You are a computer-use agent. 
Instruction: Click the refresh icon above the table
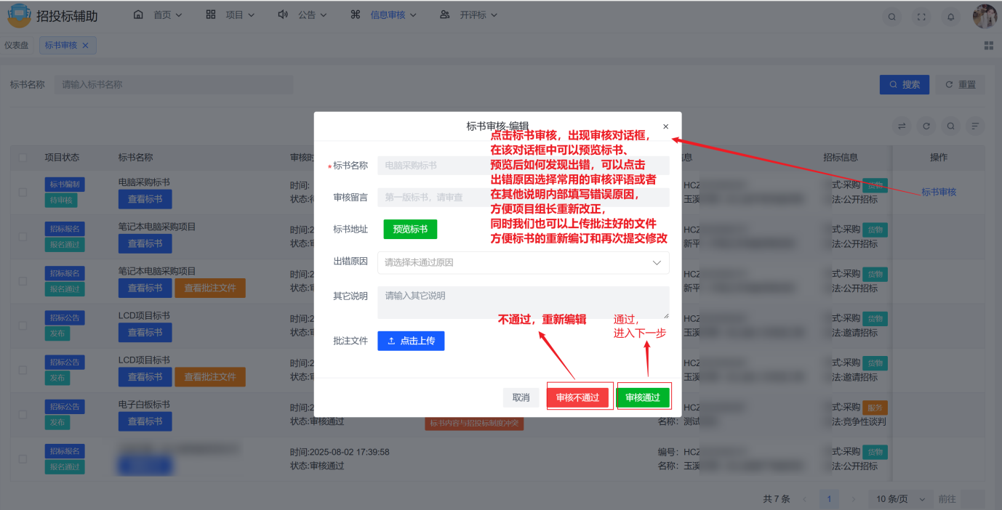coord(926,126)
